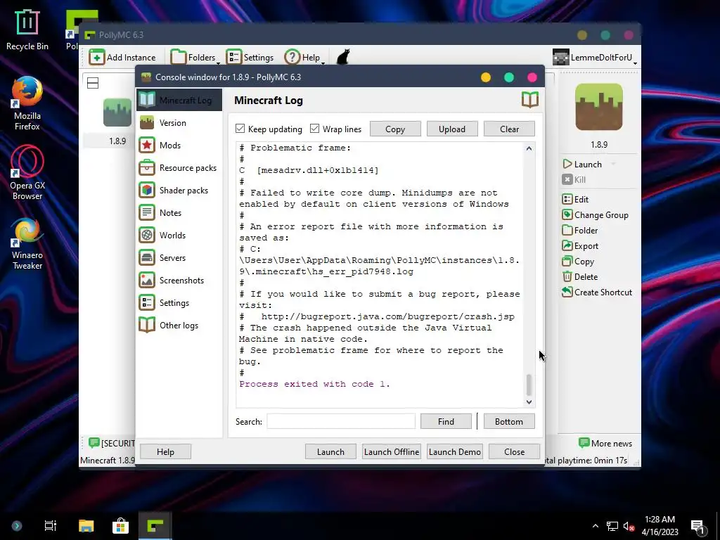Click Launch in the instance side panel

click(582, 164)
